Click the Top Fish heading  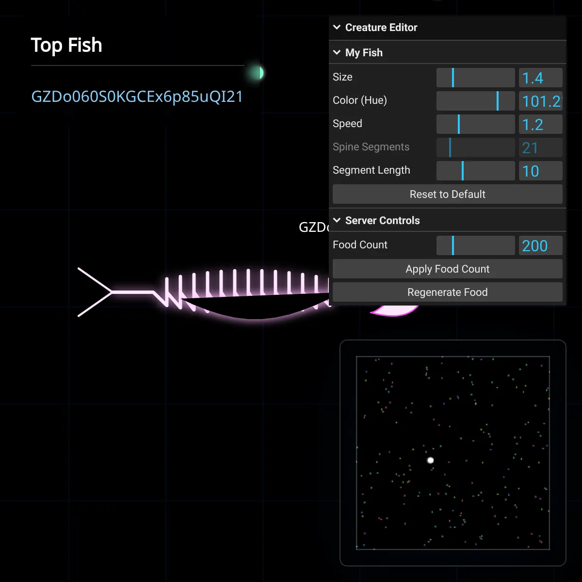point(66,45)
